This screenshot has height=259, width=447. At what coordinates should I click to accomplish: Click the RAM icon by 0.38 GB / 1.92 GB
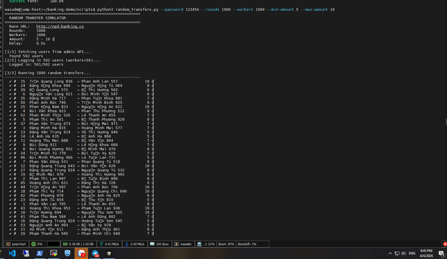tap(65, 244)
